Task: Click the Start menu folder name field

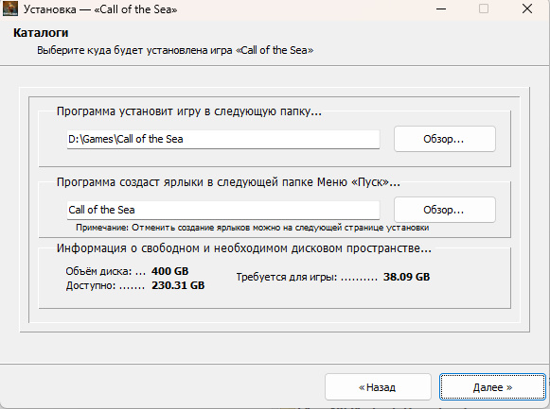Action: [223, 210]
